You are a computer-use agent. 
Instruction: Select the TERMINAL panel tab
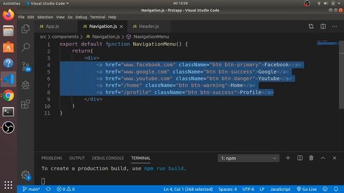point(141,158)
